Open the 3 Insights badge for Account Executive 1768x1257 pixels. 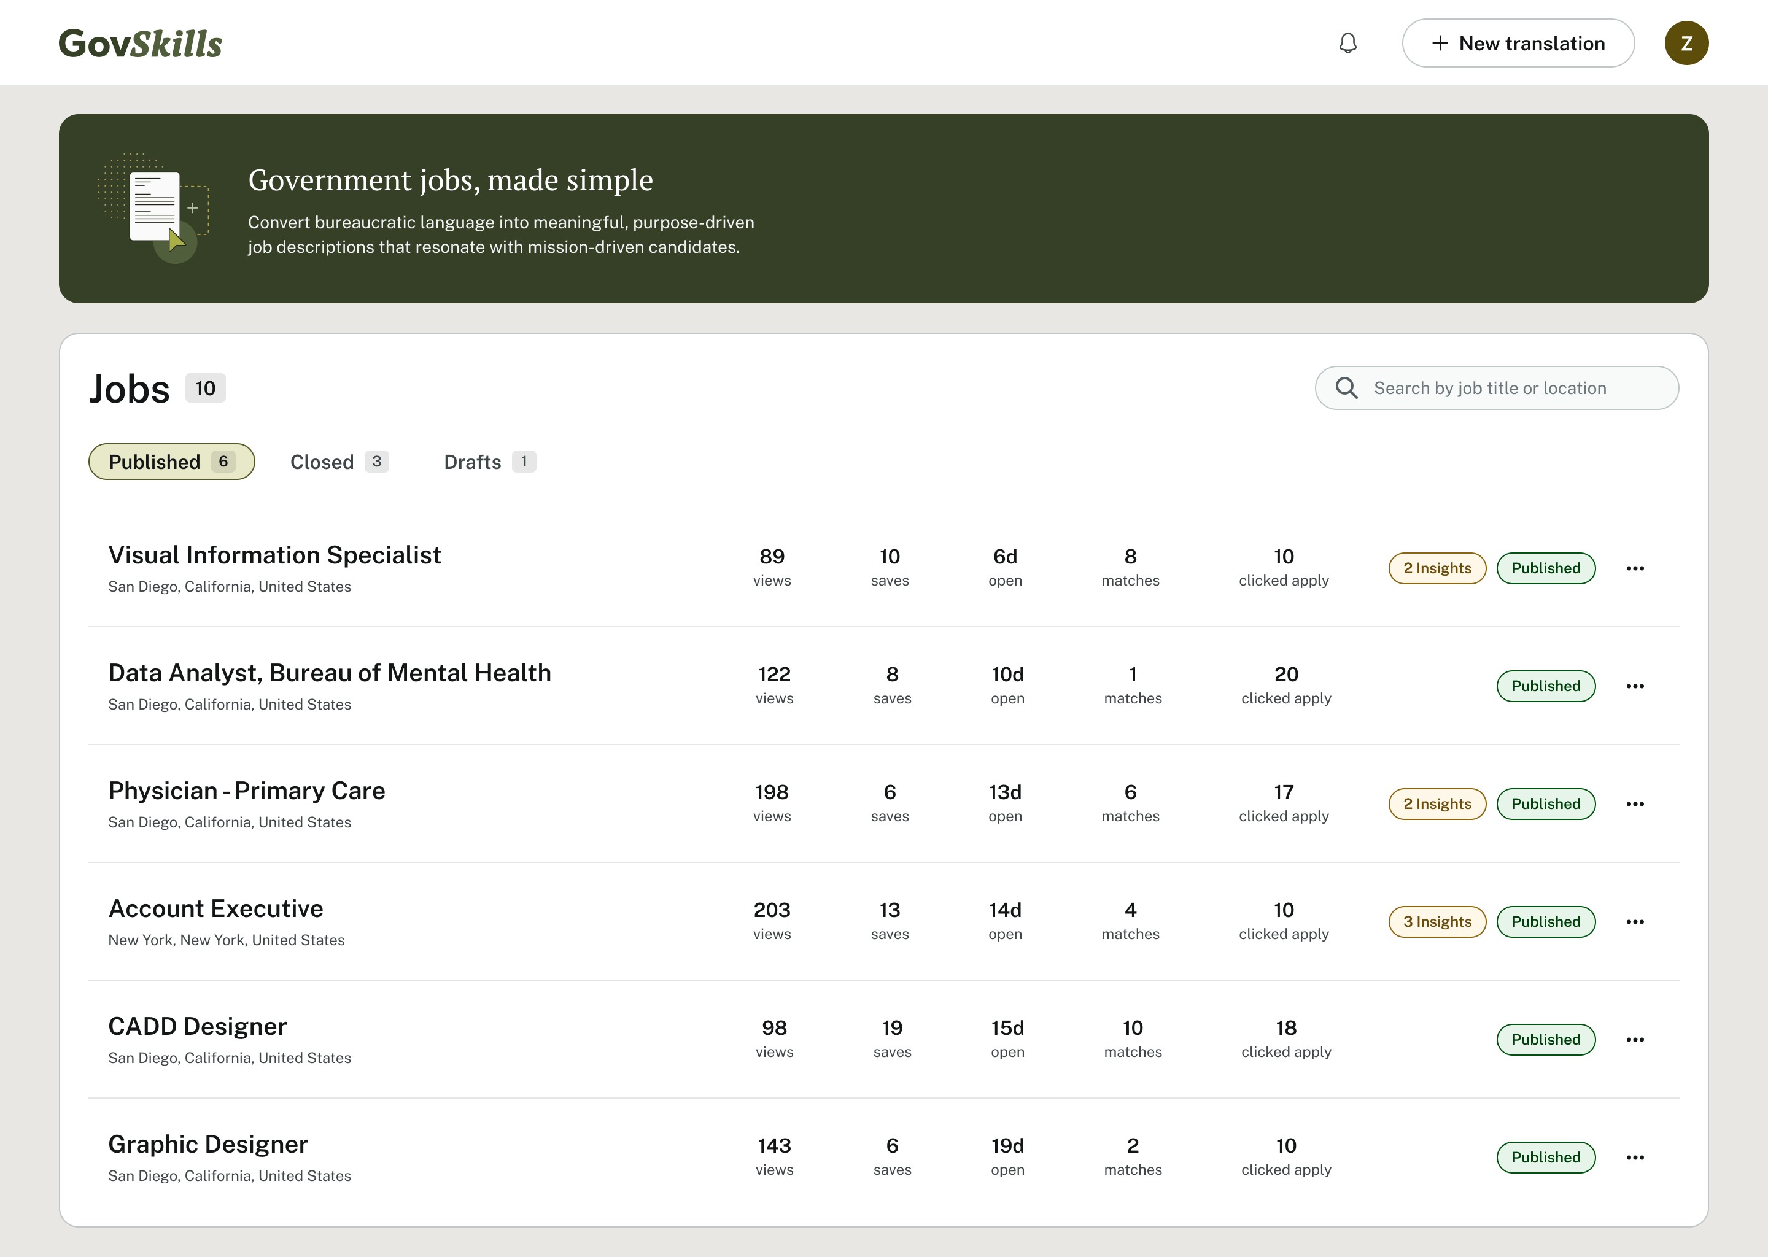pos(1436,921)
